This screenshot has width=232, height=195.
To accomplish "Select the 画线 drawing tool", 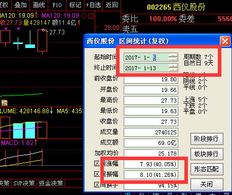I will 38,5.
